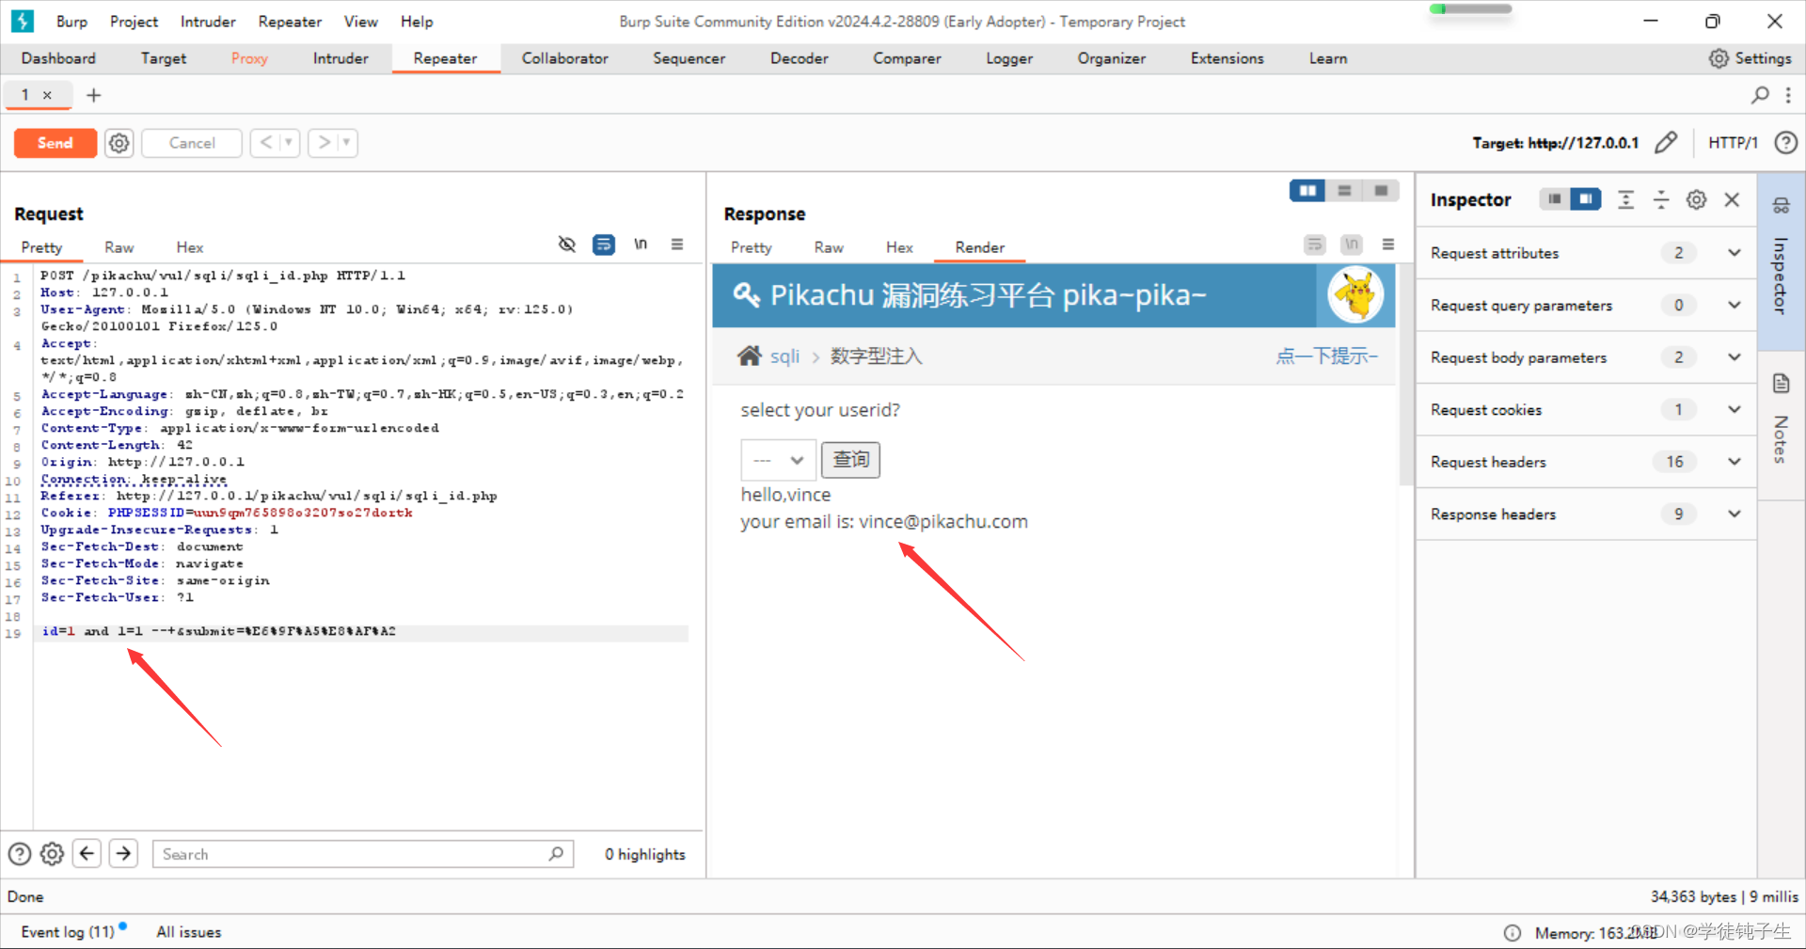Click Inspector expand all sections icon
Viewport: 1806px width, 949px height.
click(1625, 199)
